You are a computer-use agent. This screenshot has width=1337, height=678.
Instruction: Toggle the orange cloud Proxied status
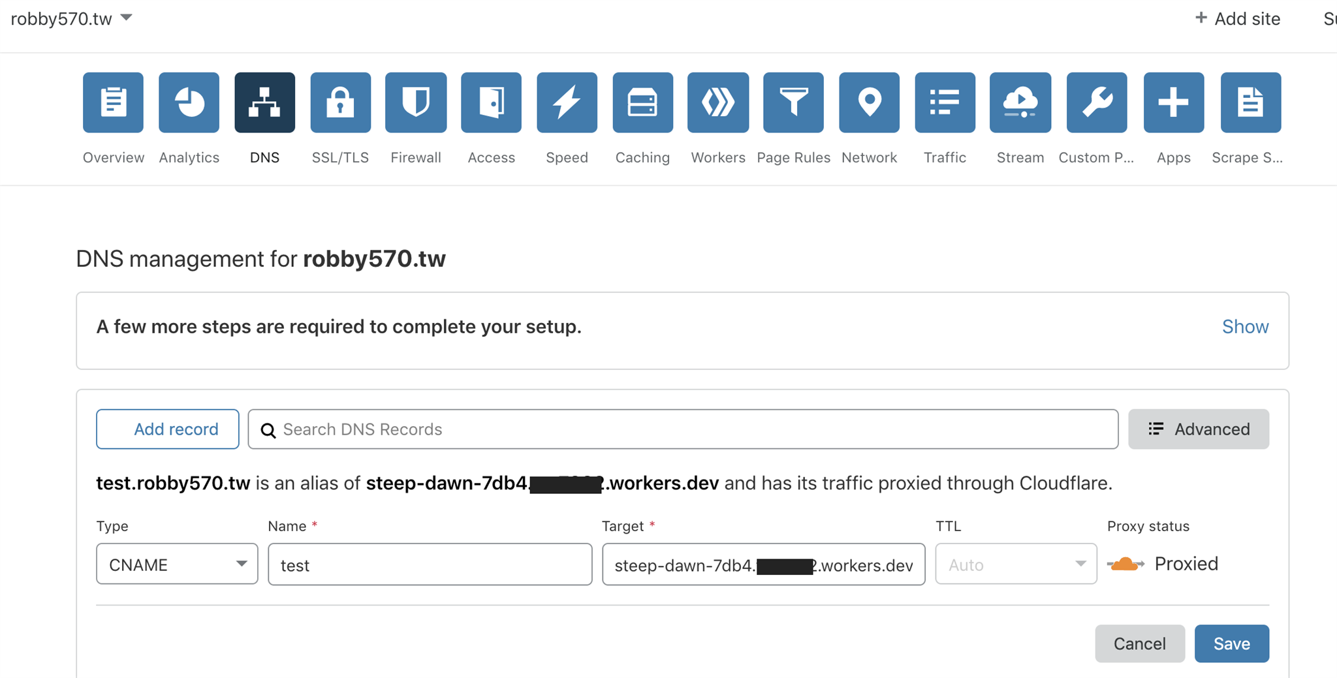click(1125, 564)
